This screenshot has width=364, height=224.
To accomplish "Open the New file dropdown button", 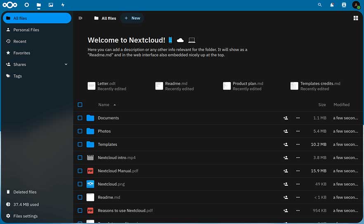I will tap(132, 18).
